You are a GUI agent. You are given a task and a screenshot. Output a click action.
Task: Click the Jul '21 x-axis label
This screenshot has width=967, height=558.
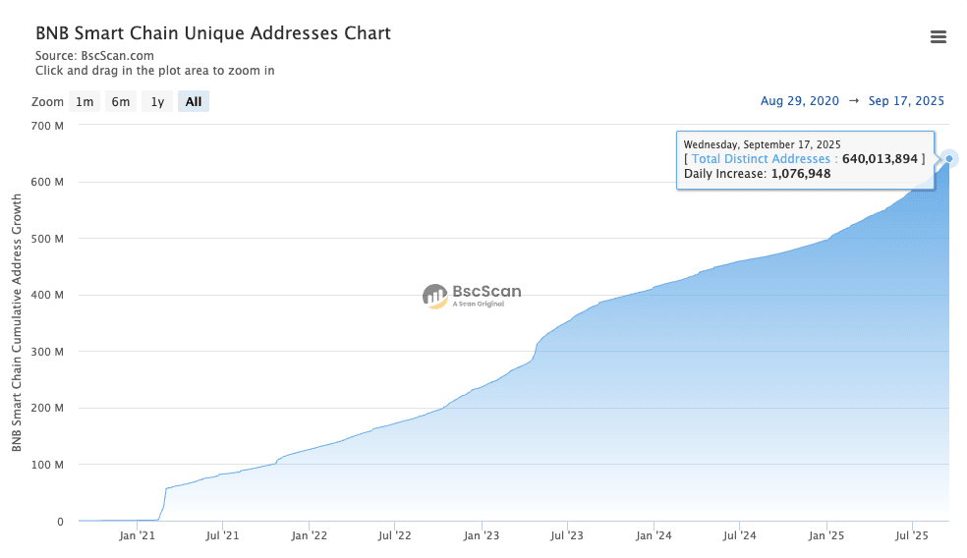[222, 535]
